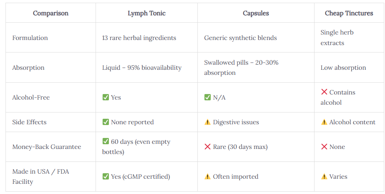This screenshot has width=385, height=194.
Task: Click Made in USA / FDA Facility label
Action: click(x=40, y=177)
